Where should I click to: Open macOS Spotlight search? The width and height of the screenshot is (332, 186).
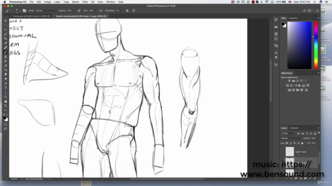tap(315, 2)
